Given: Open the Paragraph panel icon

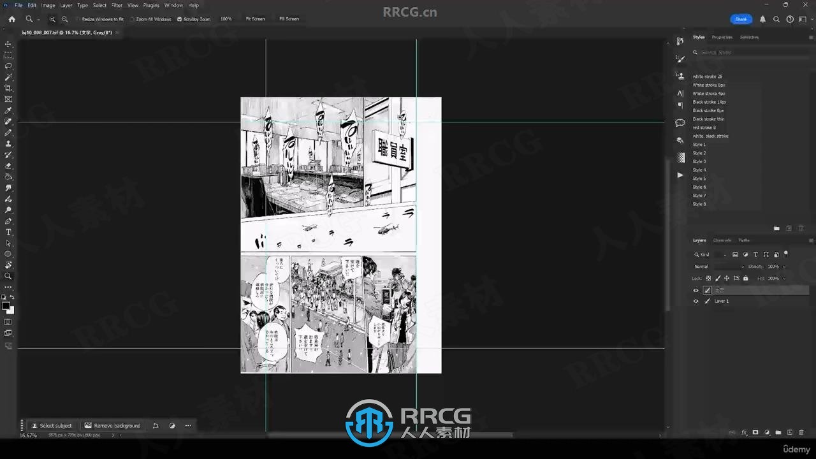Looking at the screenshot, I should [680, 105].
